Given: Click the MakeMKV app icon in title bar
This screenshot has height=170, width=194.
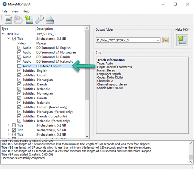Looking at the screenshot, I should (5, 4).
